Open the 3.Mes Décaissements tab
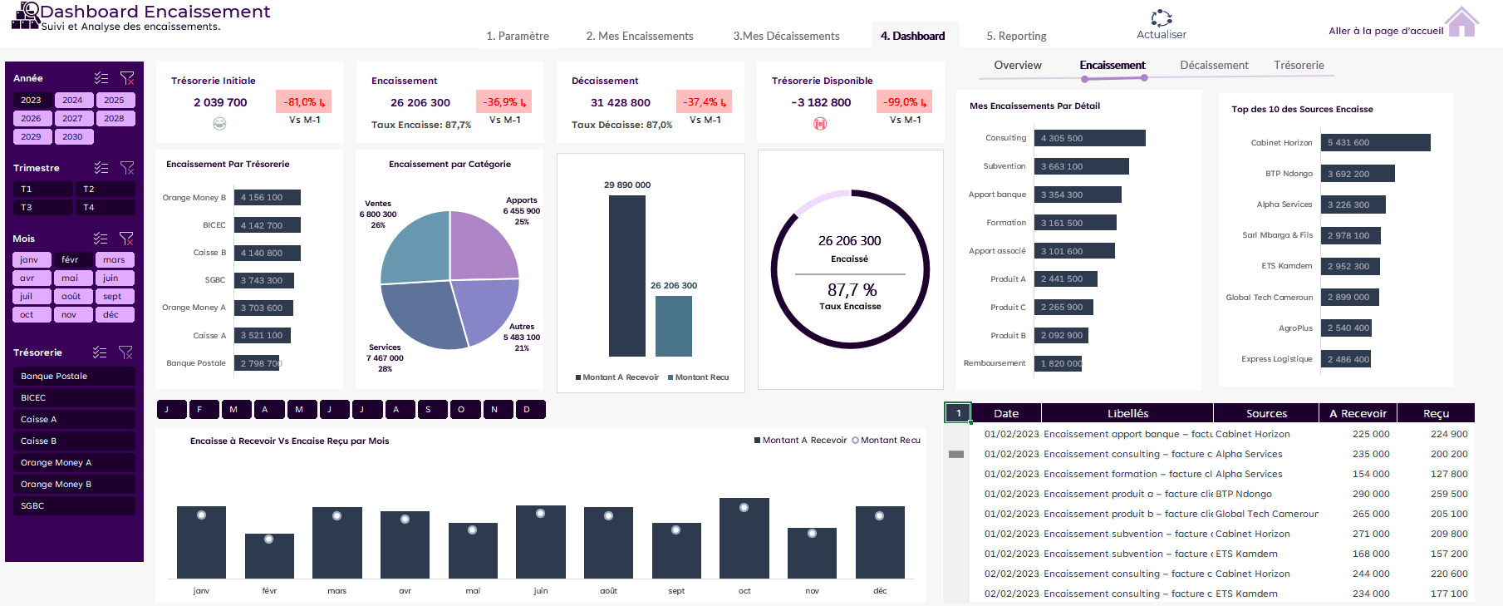 click(x=786, y=36)
